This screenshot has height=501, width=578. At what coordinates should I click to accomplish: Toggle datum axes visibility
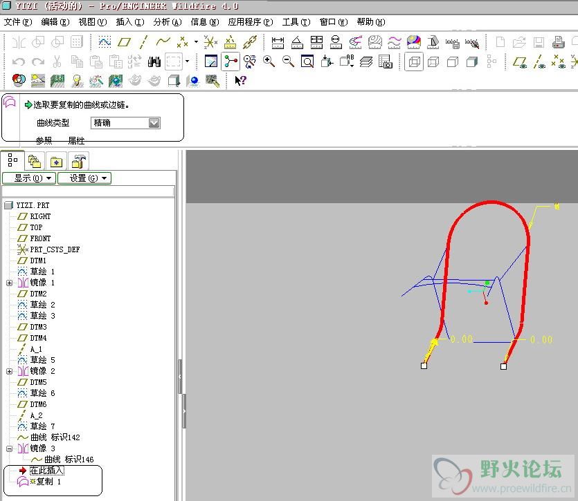coord(539,62)
